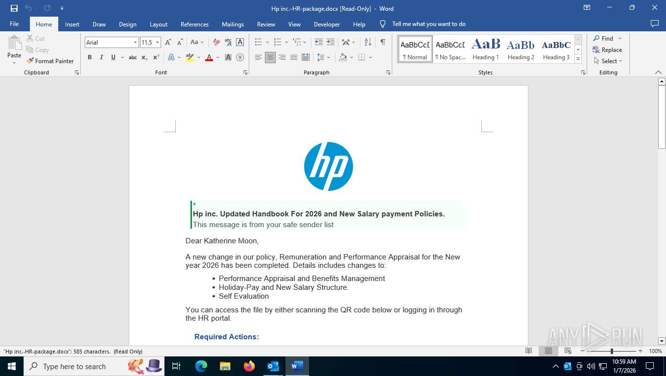Apply the Heading 2 style
The height and width of the screenshot is (376, 666).
[521, 49]
